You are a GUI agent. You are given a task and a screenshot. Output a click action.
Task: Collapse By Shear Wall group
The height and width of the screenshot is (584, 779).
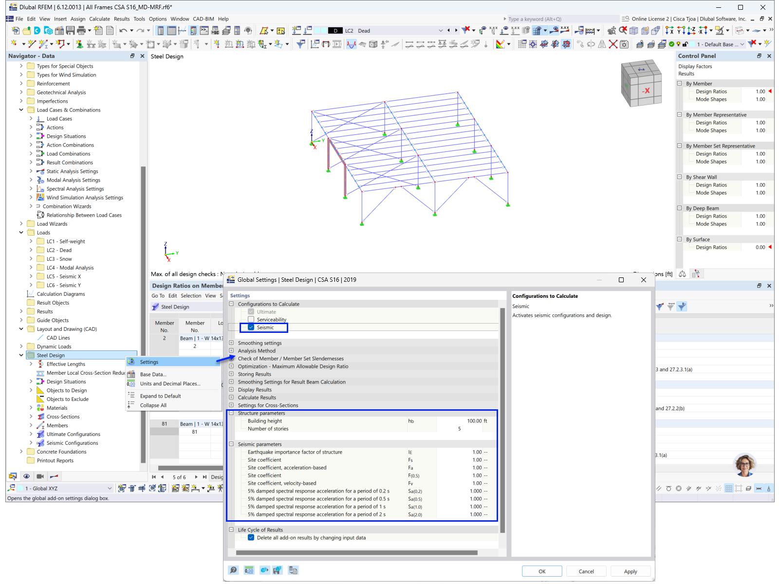(x=680, y=177)
